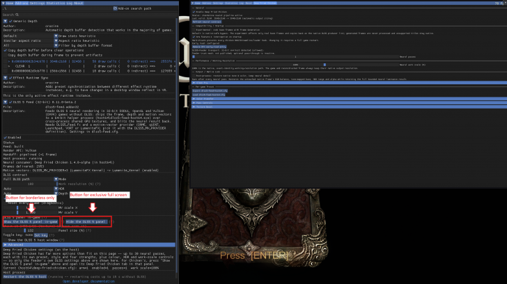This screenshot has height=284, width=507.
Task: Adjust the Neural passes slider
Action: pyautogui.click(x=295, y=57)
